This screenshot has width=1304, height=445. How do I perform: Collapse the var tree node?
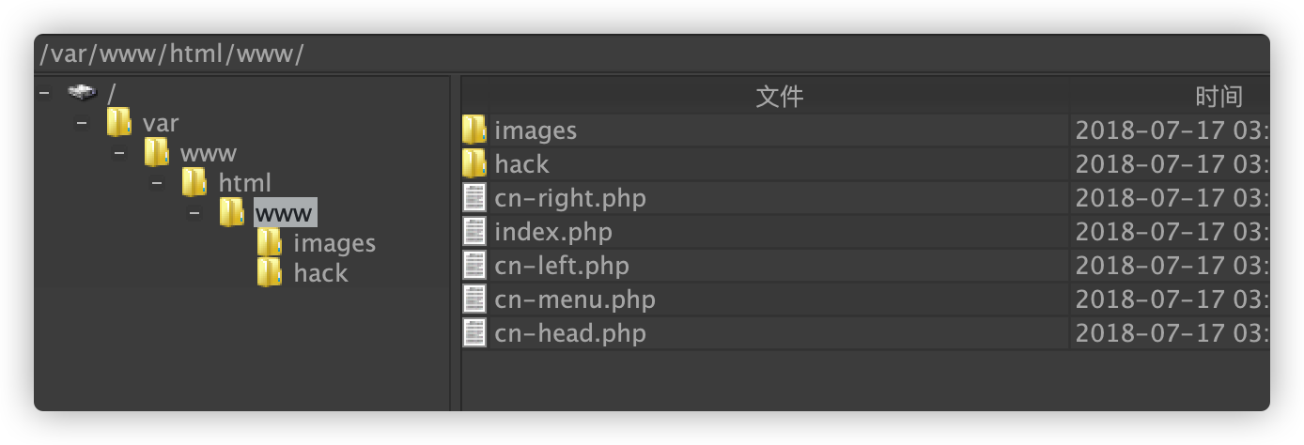coord(82,123)
